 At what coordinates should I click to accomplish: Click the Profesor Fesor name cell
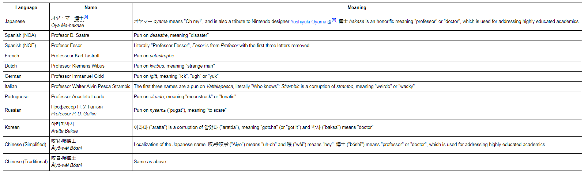(91, 46)
